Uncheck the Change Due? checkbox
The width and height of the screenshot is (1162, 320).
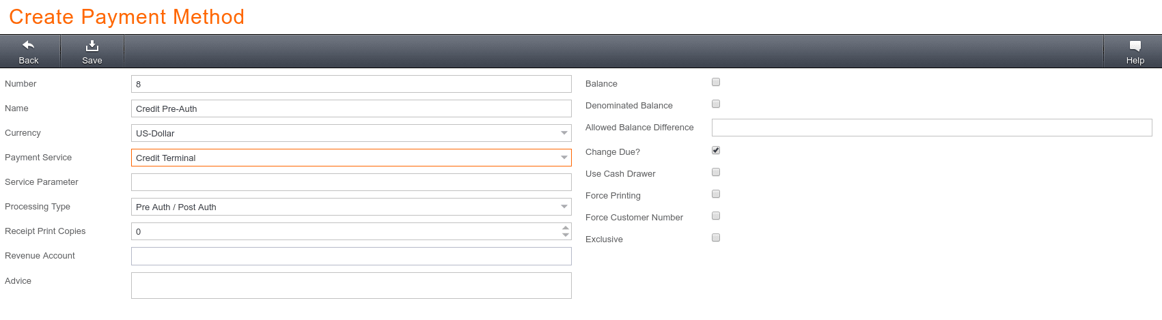coord(716,150)
